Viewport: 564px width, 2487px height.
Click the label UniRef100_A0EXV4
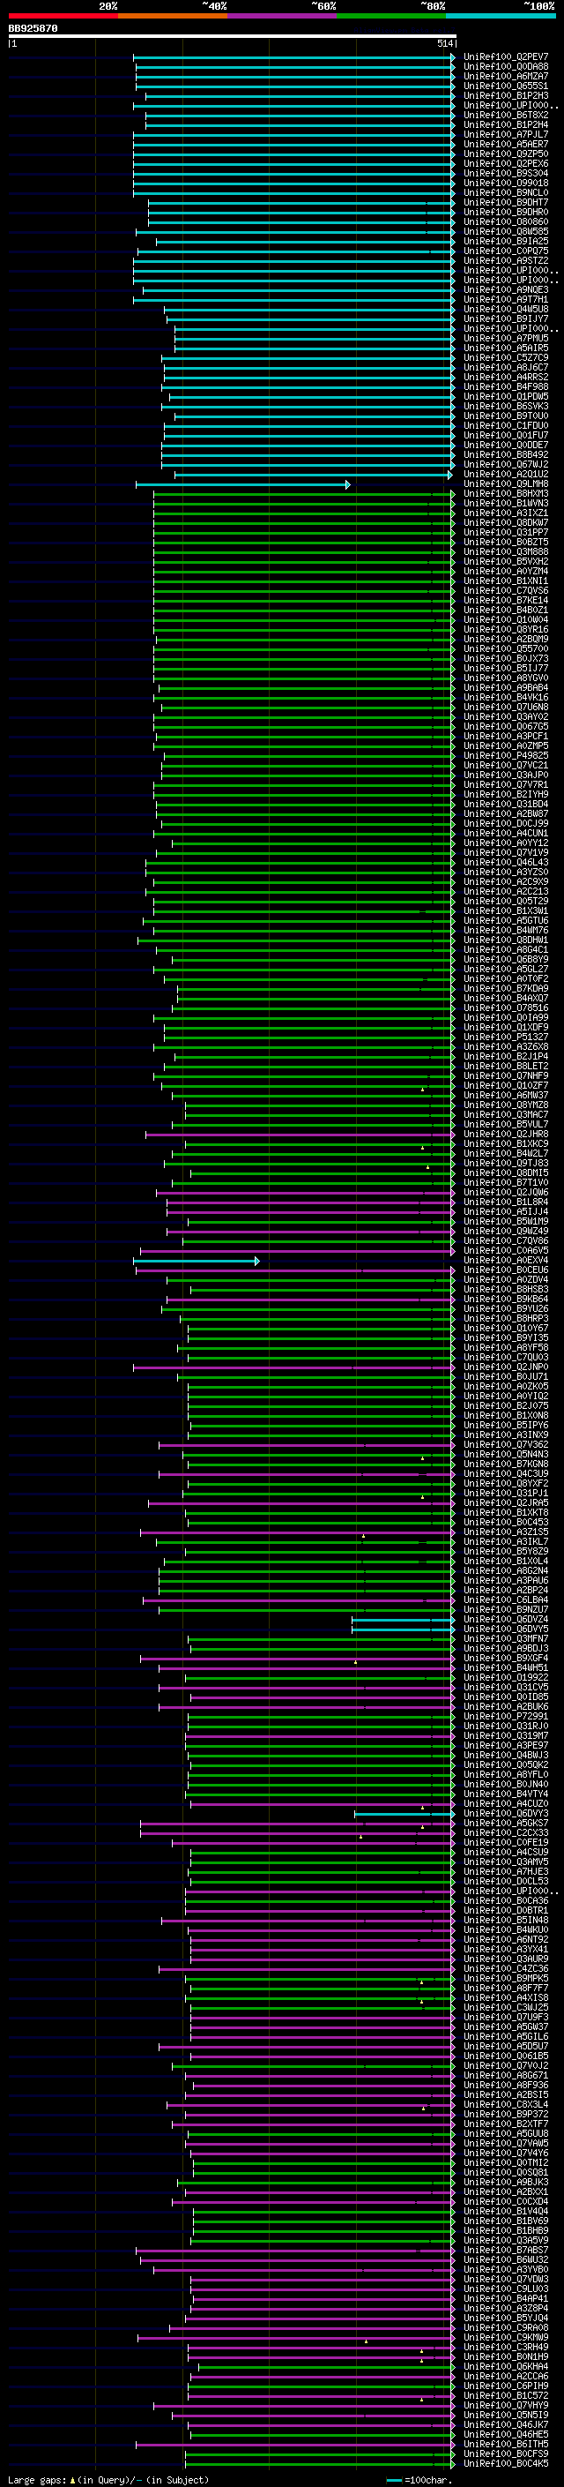tap(506, 1261)
